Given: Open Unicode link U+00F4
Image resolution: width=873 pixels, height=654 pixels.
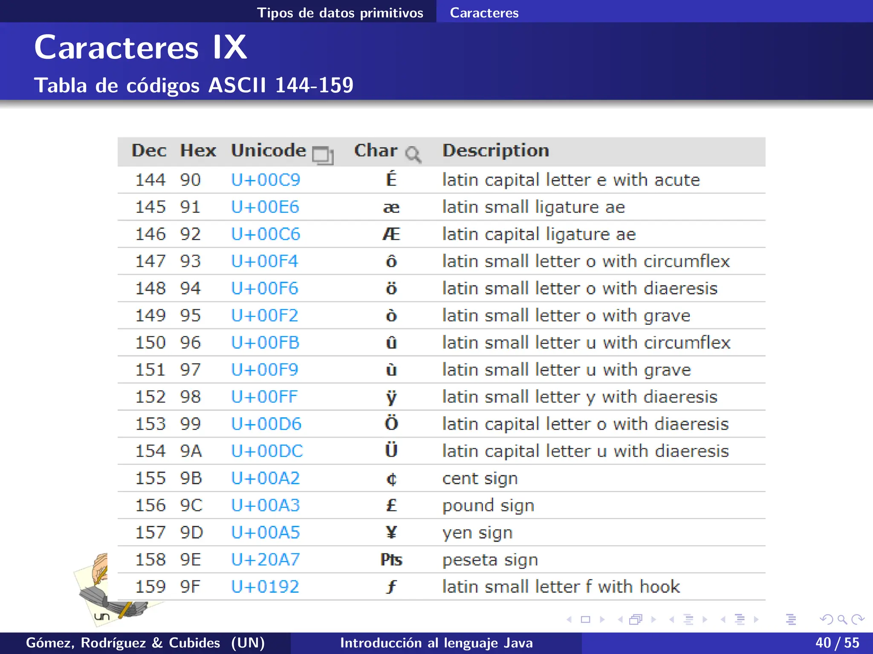Looking at the screenshot, I should click(x=264, y=261).
